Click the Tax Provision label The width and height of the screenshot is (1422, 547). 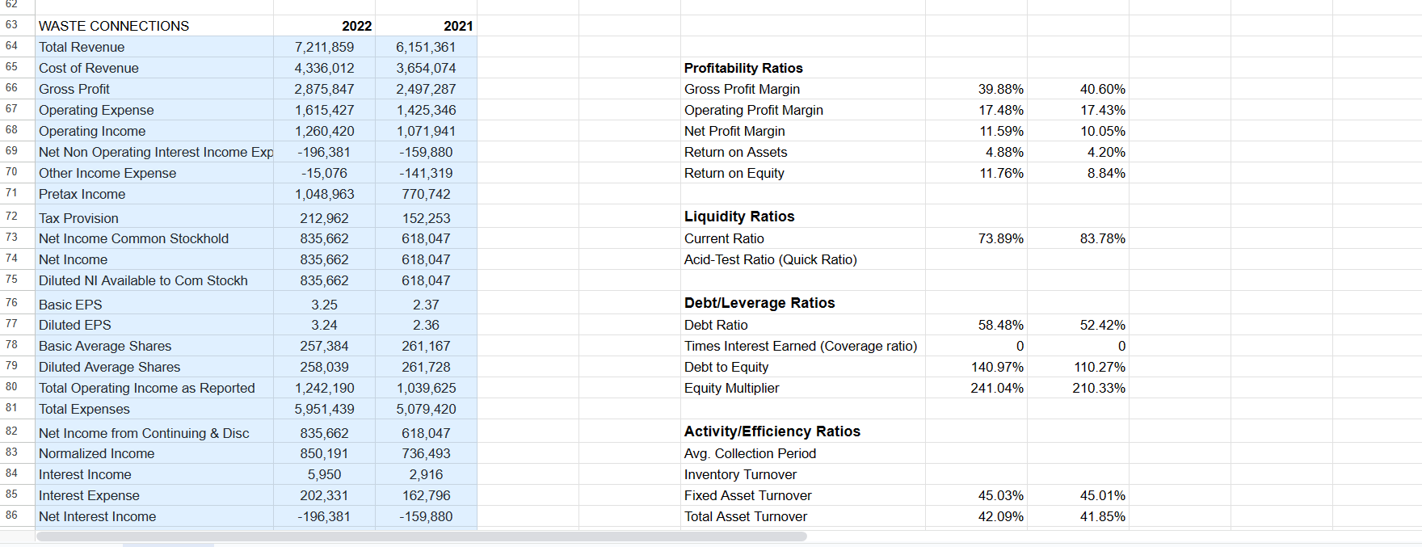click(x=78, y=218)
